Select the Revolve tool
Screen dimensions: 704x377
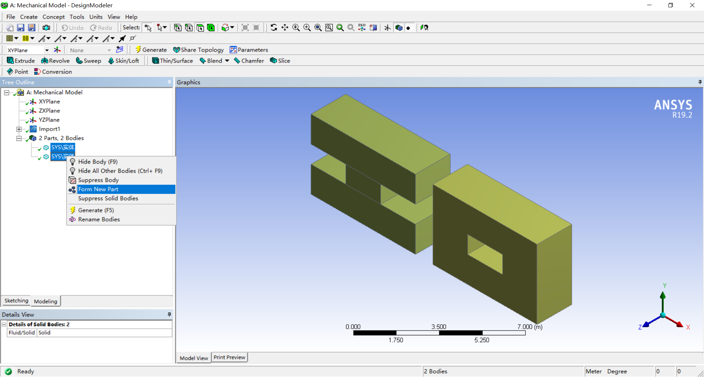[55, 61]
